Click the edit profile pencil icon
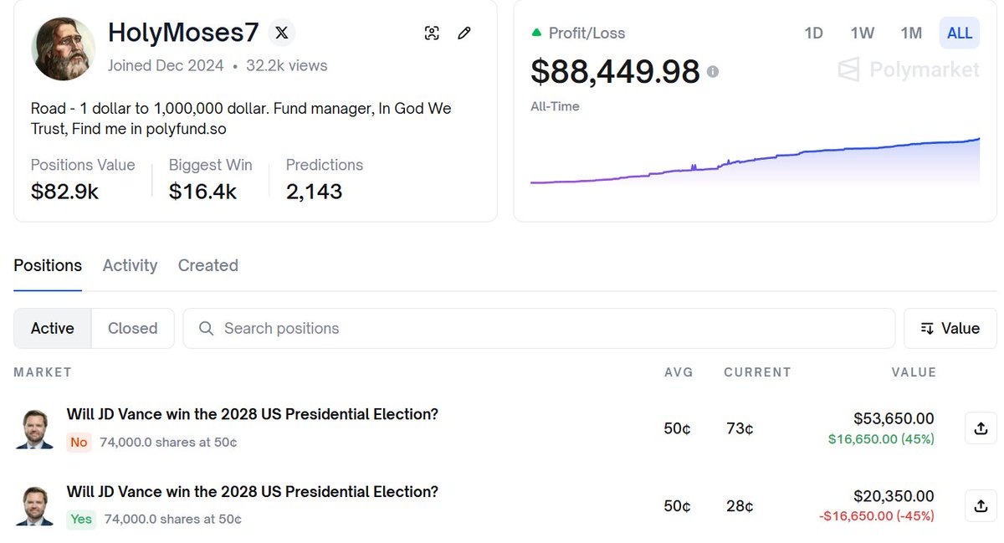Screen dimensions: 1004x543 click(464, 33)
